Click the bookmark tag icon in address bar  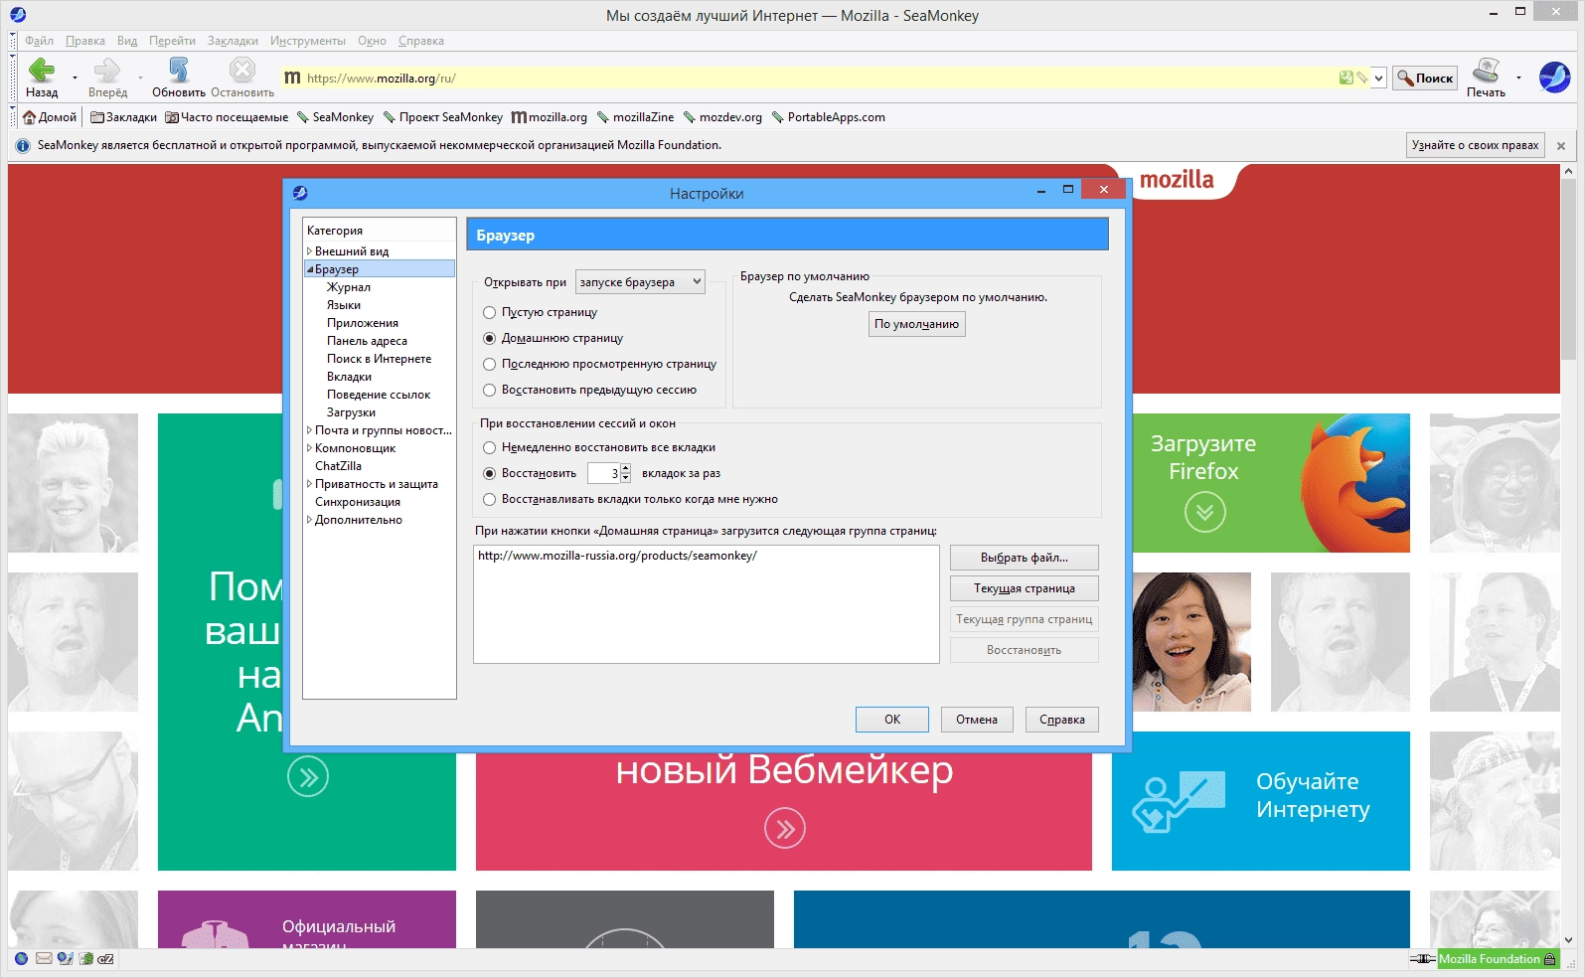pos(1362,78)
